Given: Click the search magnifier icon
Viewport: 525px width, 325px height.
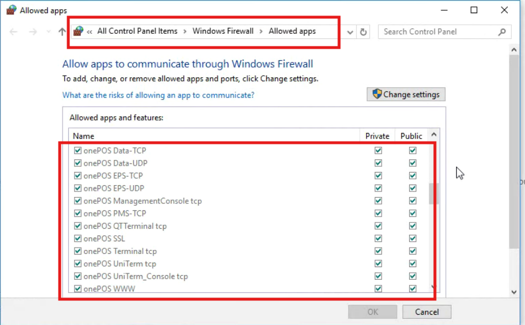Looking at the screenshot, I should point(501,32).
